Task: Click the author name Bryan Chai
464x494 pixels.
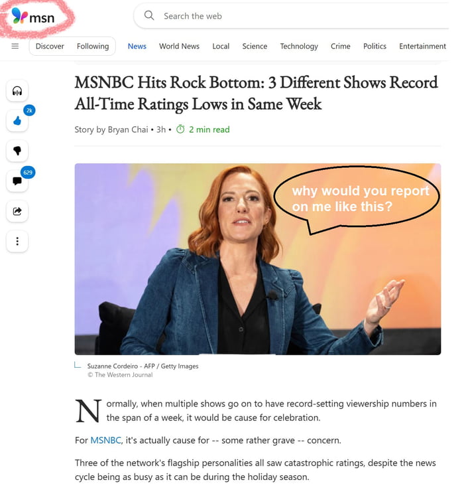Action: tap(128, 129)
